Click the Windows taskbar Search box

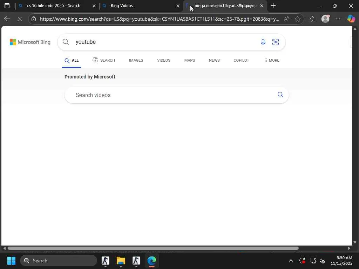(59, 261)
